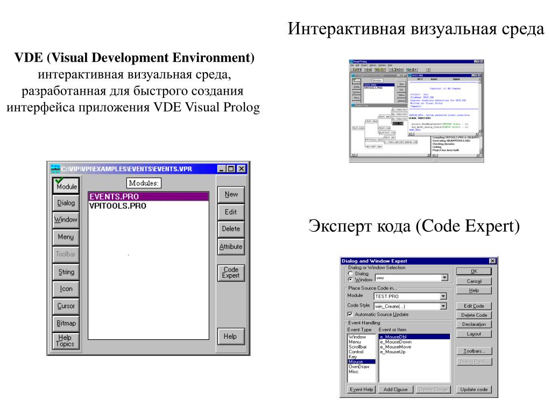Click the Update code button

point(474,389)
